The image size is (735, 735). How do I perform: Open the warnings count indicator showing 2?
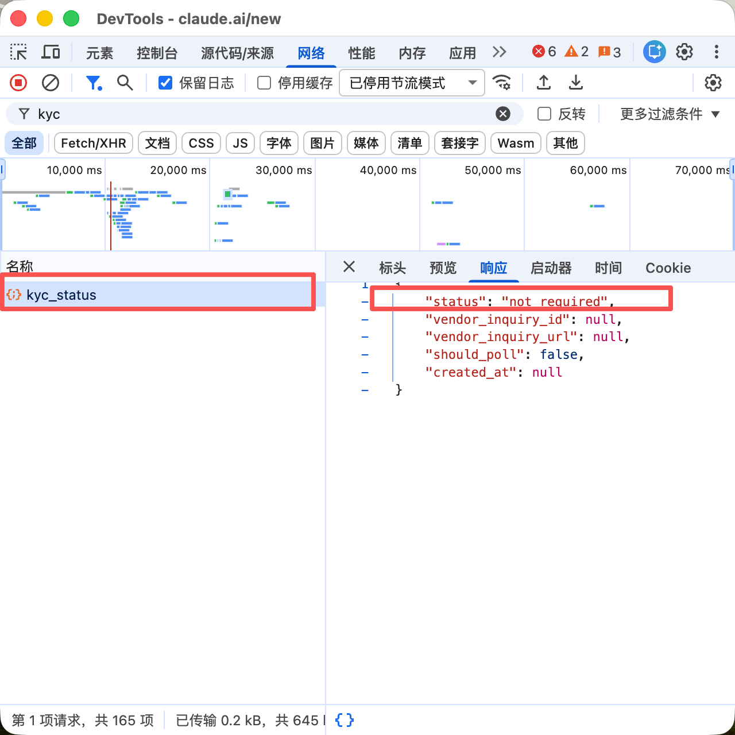coord(577,52)
